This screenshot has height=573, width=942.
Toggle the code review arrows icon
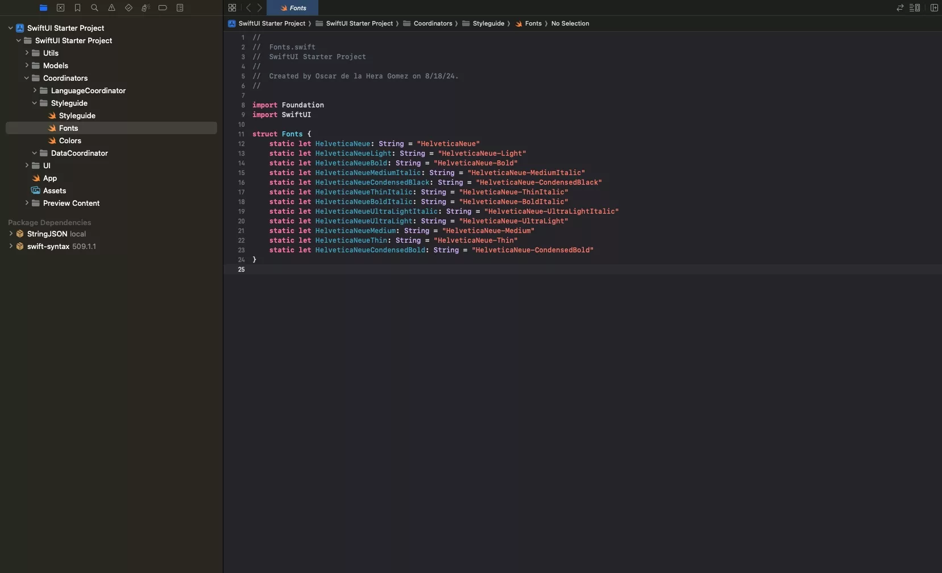(x=900, y=8)
